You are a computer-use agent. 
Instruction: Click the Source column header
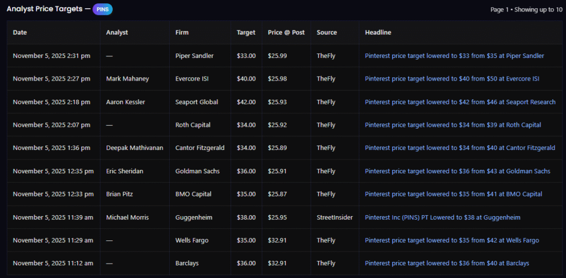click(x=327, y=33)
